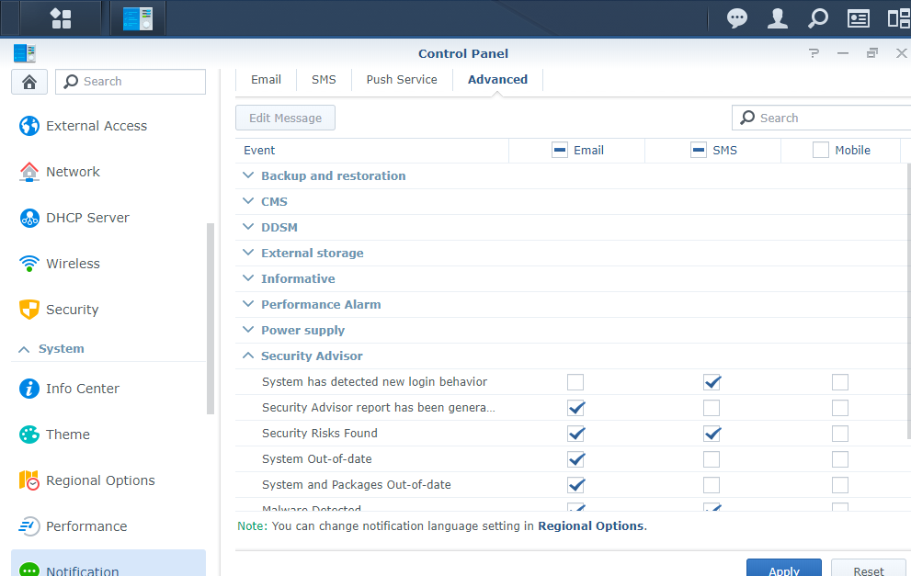This screenshot has height=576, width=911.
Task: Collapse the System sidebar section
Action: pos(24,349)
